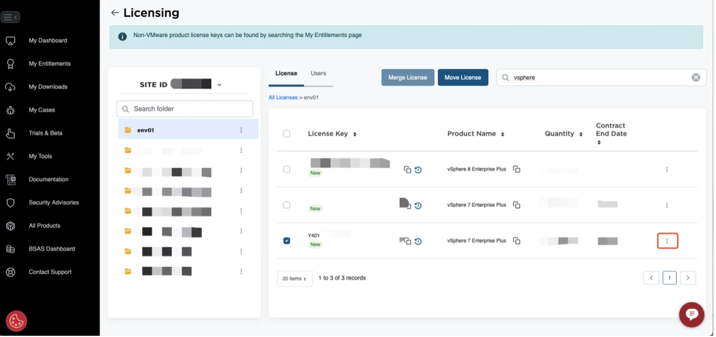Screen dimensions: 716x337
Task: Copy the vSphere 8 Enterprise Plus license key
Action: click(407, 170)
